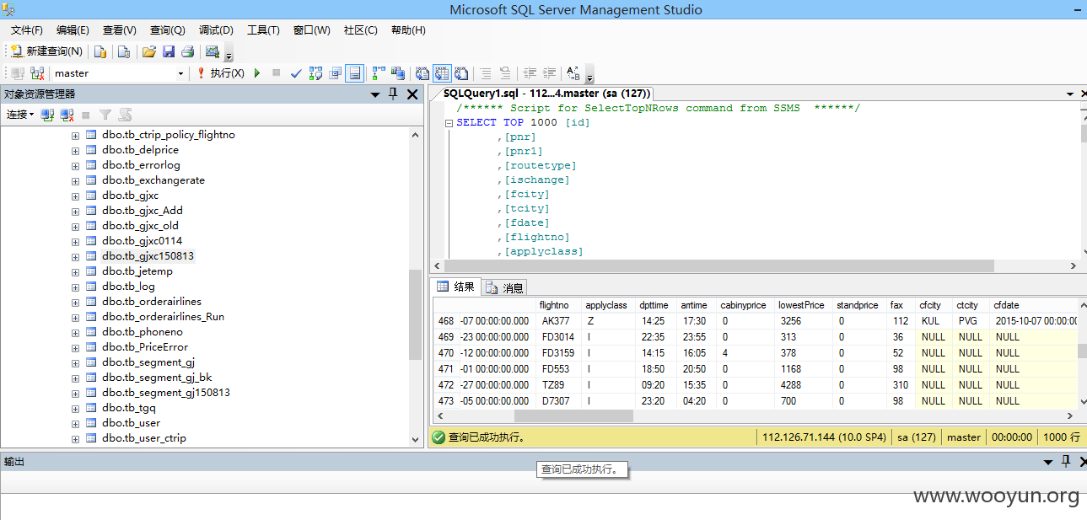Expand the dbo.tb_log table node
The height and width of the screenshot is (520, 1087).
click(75, 287)
